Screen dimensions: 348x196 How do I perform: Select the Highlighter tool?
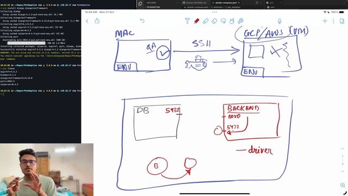pos(206,21)
